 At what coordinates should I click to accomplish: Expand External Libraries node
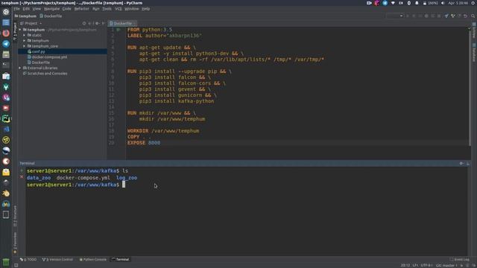click(x=20, y=68)
